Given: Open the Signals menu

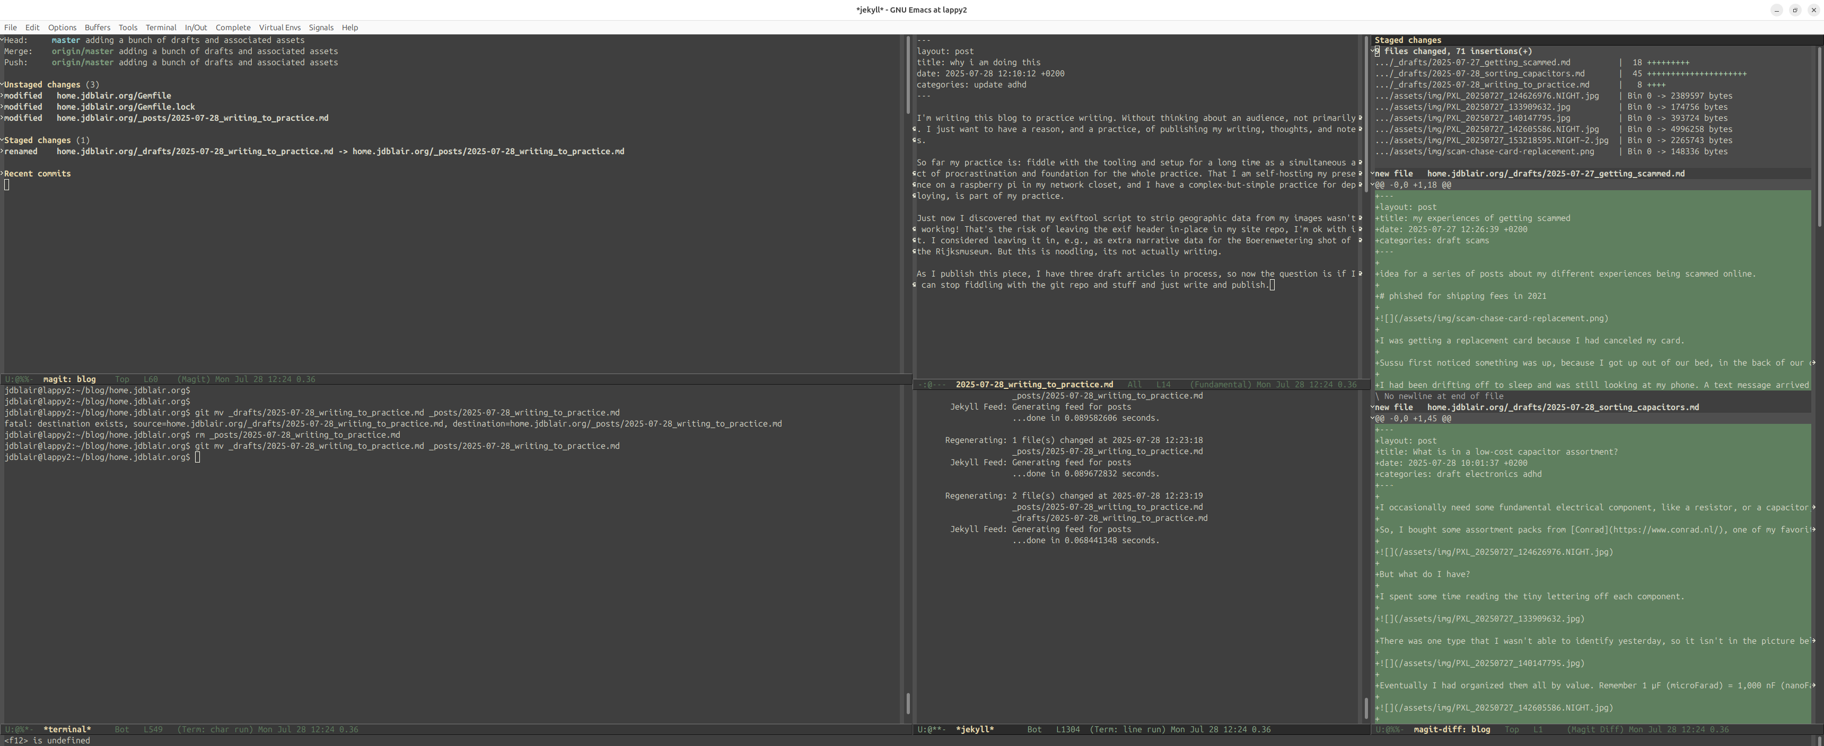Looking at the screenshot, I should point(321,28).
